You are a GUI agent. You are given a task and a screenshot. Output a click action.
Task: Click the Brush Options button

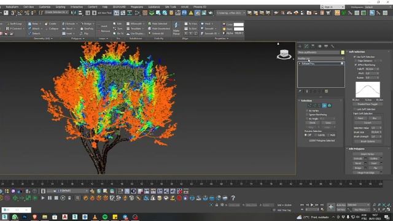368,142
